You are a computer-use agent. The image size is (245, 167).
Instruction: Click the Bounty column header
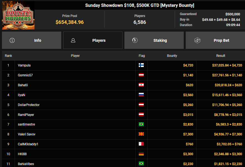(172, 56)
